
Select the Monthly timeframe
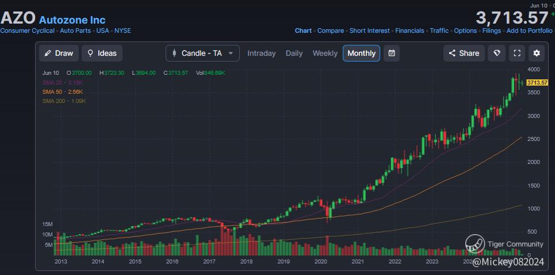coord(361,53)
